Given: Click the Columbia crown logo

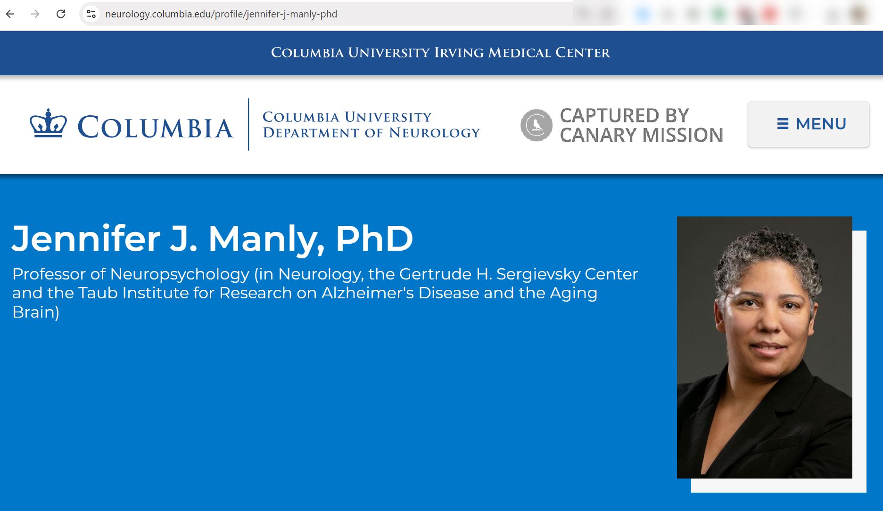Looking at the screenshot, I should point(48,124).
